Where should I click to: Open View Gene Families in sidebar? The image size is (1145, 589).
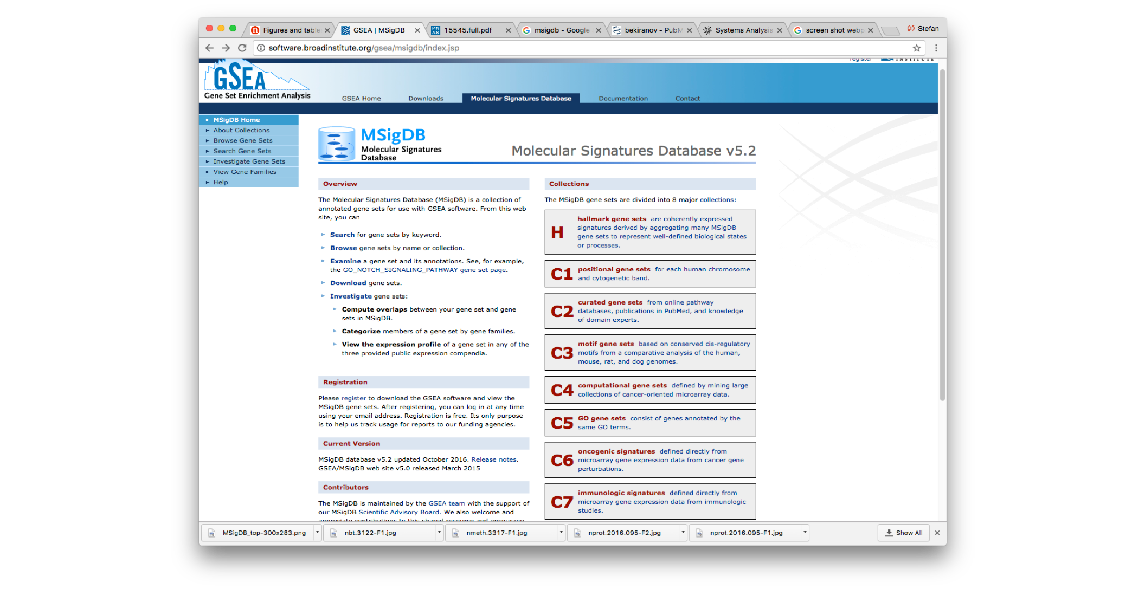pos(249,172)
